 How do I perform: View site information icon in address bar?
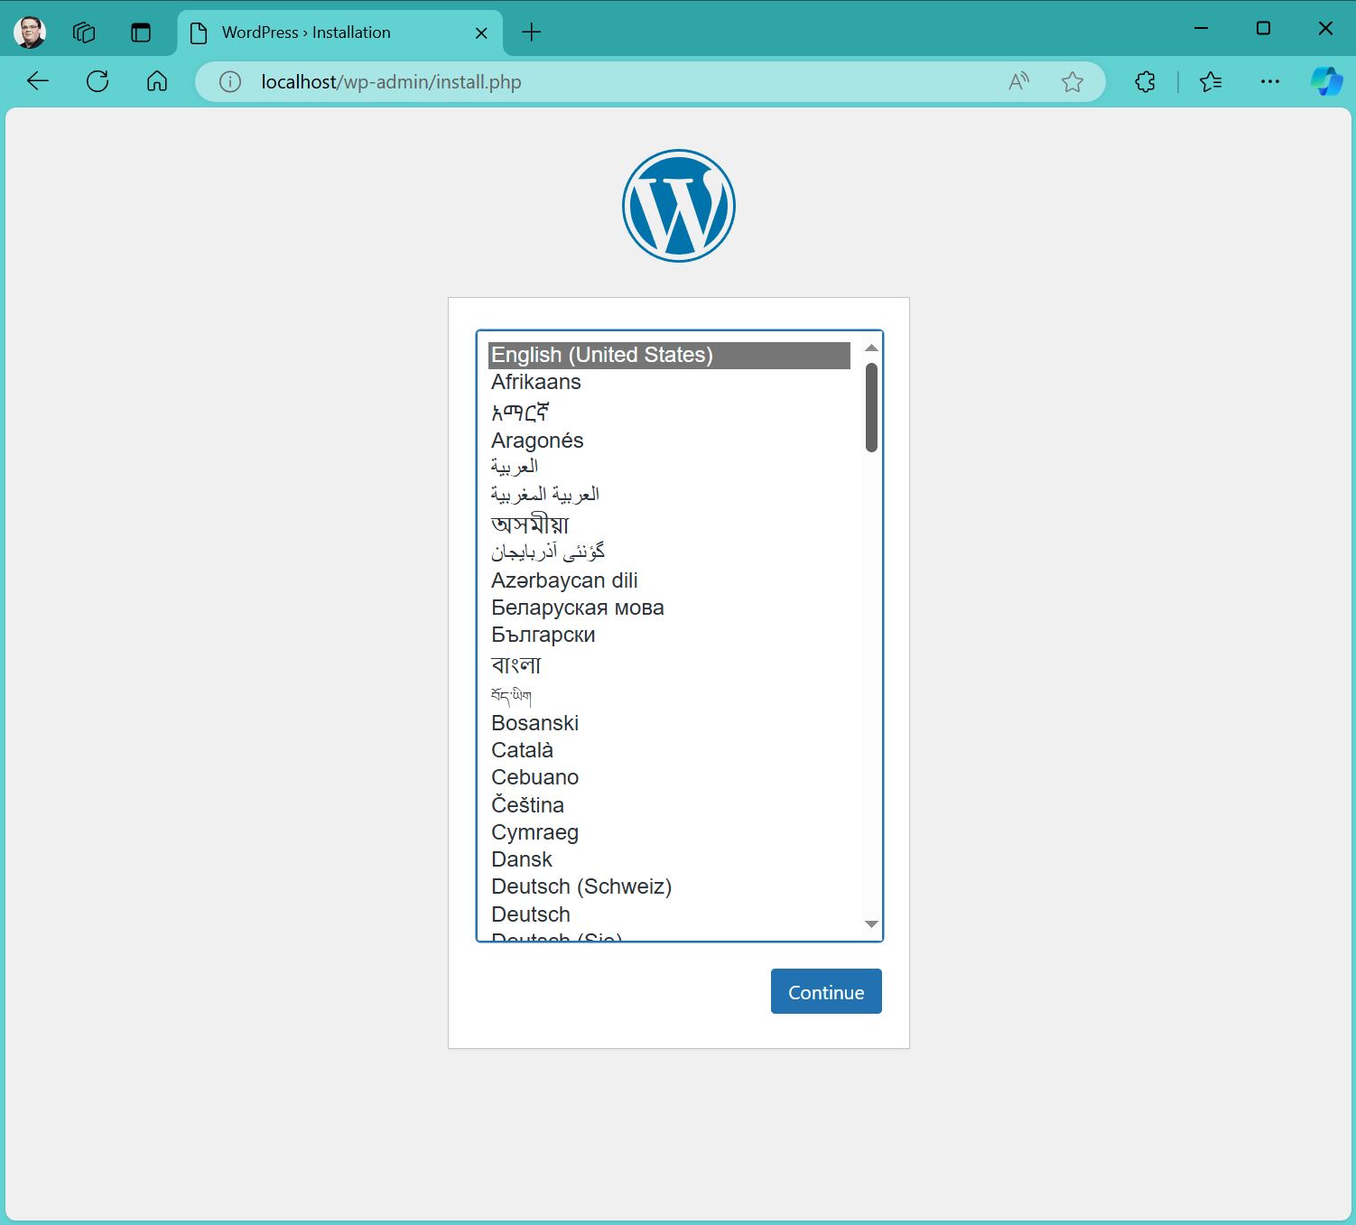230,82
